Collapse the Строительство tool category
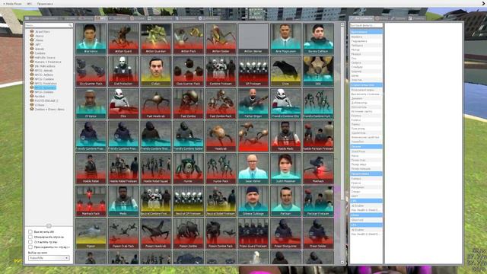This screenshot has height=274, width=487. coord(366,84)
